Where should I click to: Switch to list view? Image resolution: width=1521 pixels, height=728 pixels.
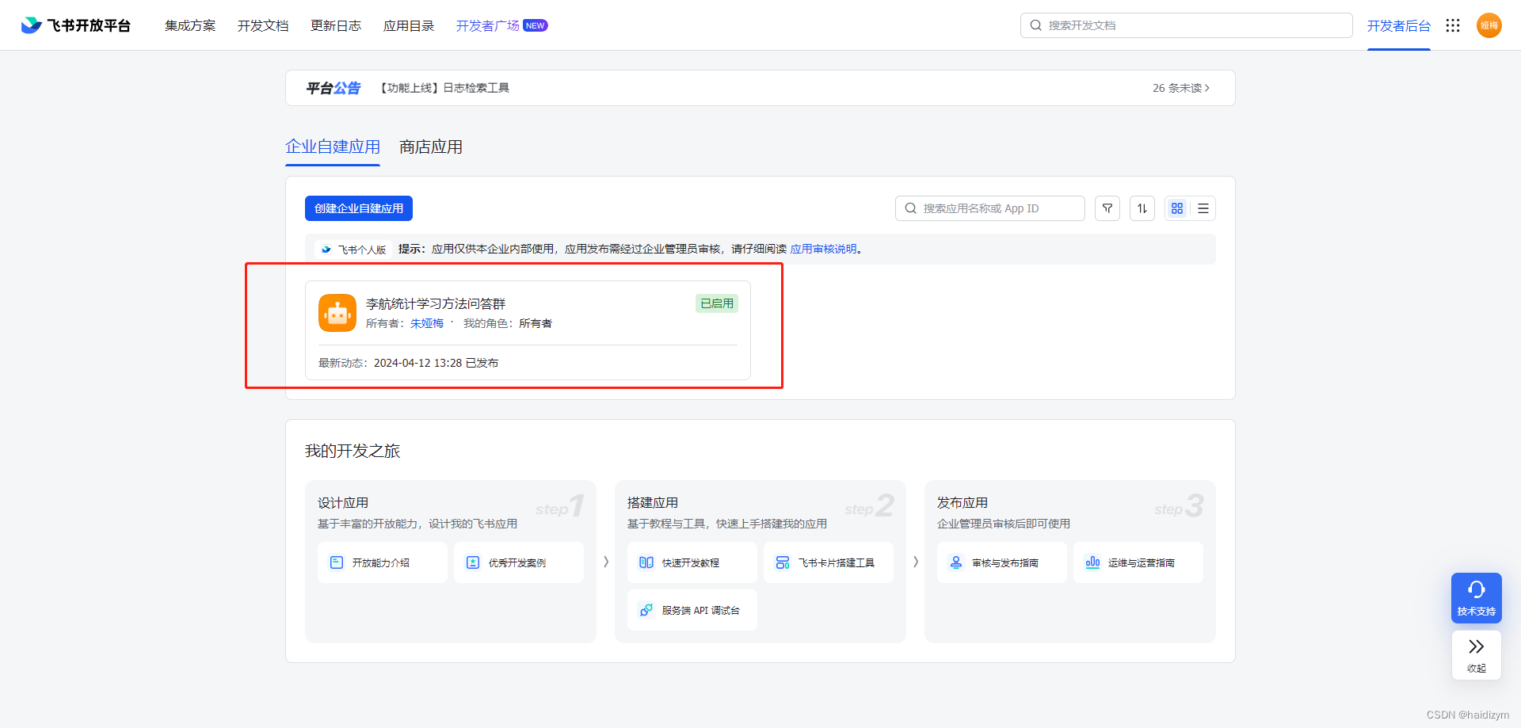point(1203,208)
